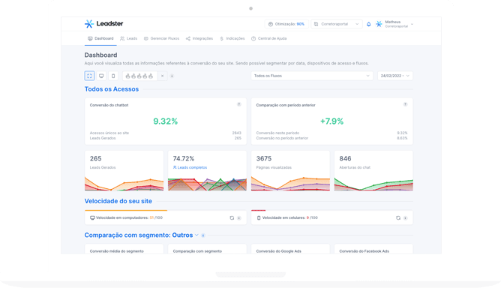Select the flame rating filter
Screen dimensions: 501x288
(x=139, y=76)
